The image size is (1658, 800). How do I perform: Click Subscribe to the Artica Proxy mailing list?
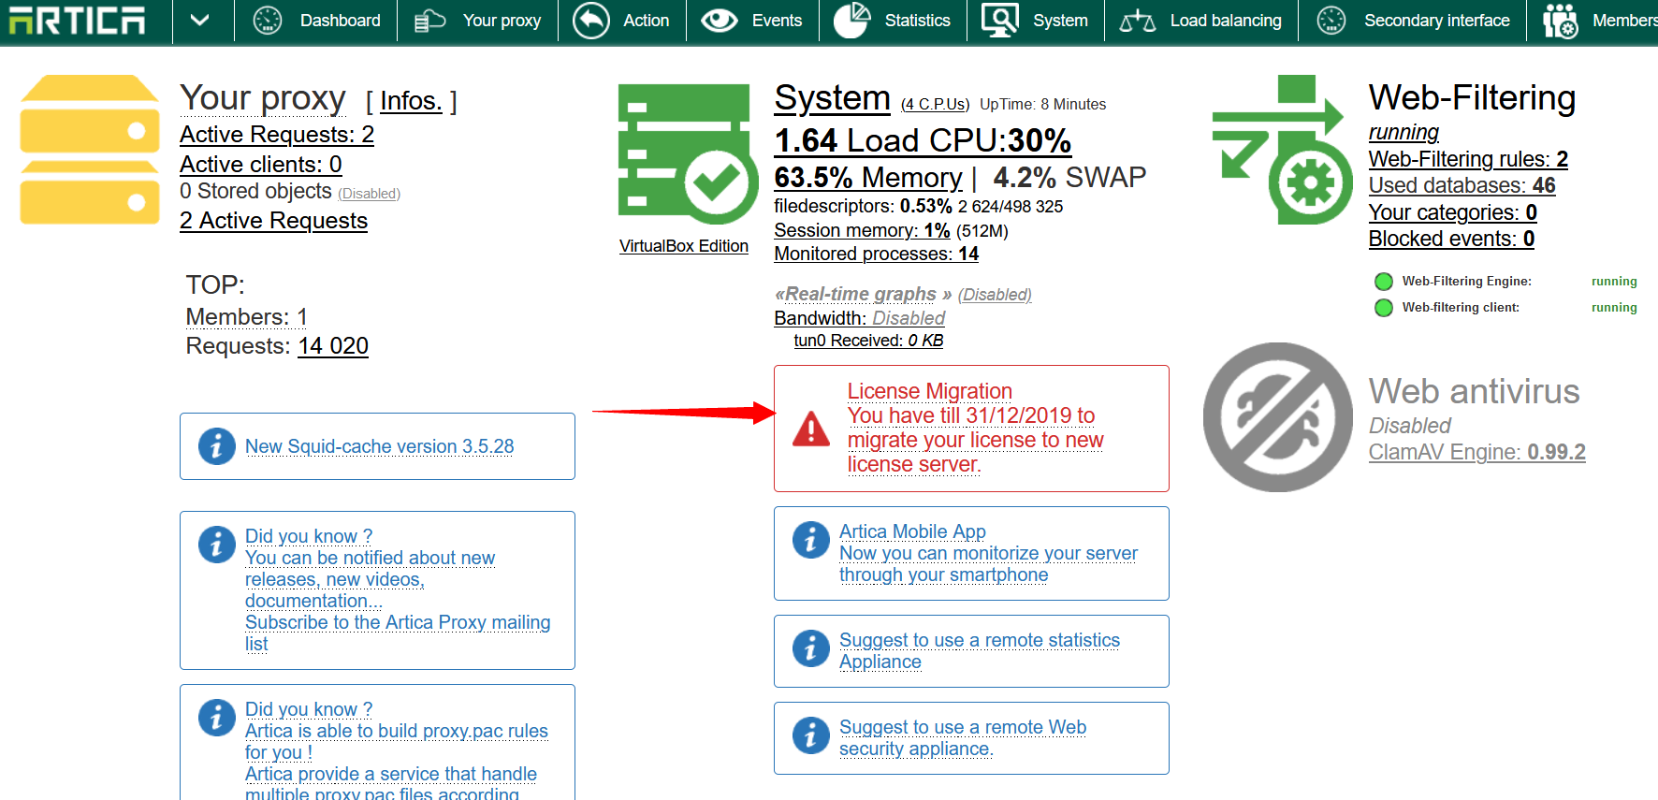(398, 633)
